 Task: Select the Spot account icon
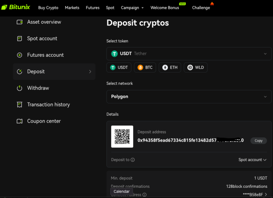pyautogui.click(x=19, y=39)
